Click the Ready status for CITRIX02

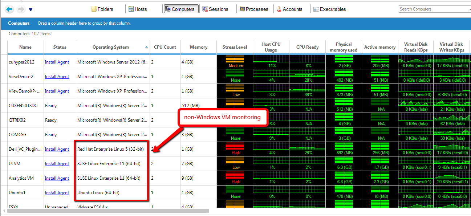51,120
